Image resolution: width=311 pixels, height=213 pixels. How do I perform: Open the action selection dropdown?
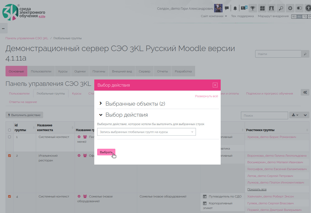[146, 132]
